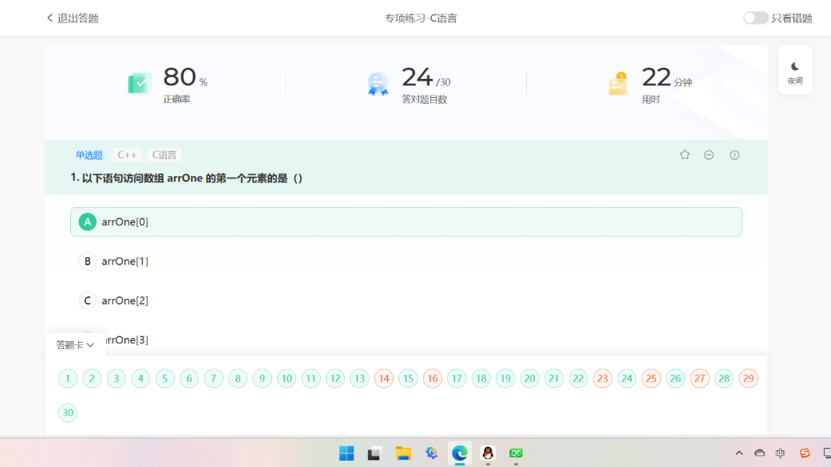
Task: Open the Windows Start menu
Action: (346, 453)
